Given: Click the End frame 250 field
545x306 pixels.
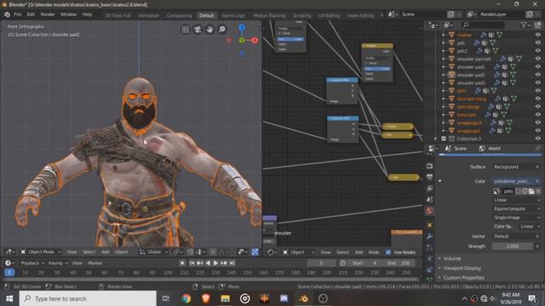Looking at the screenshot, I should click(x=399, y=263).
